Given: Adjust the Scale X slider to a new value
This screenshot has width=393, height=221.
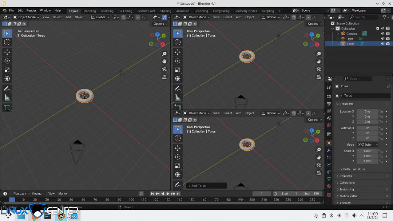Looking at the screenshot, I should (368, 151).
